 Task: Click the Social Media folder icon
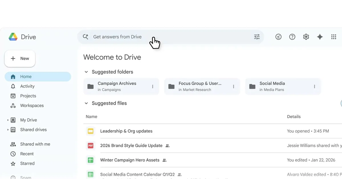(252, 86)
